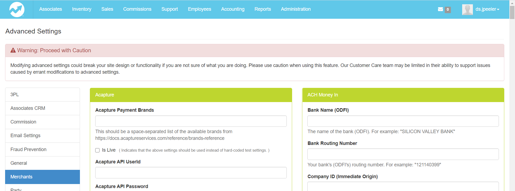The image size is (515, 191).
Task: Open the Commissions menu
Action: (x=137, y=9)
